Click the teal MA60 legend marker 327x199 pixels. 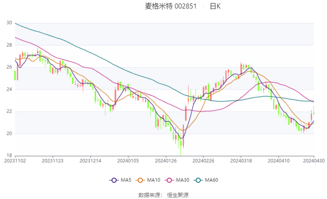pos(199,180)
